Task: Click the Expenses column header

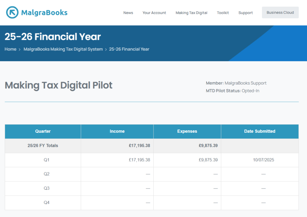Action: tap(187, 131)
